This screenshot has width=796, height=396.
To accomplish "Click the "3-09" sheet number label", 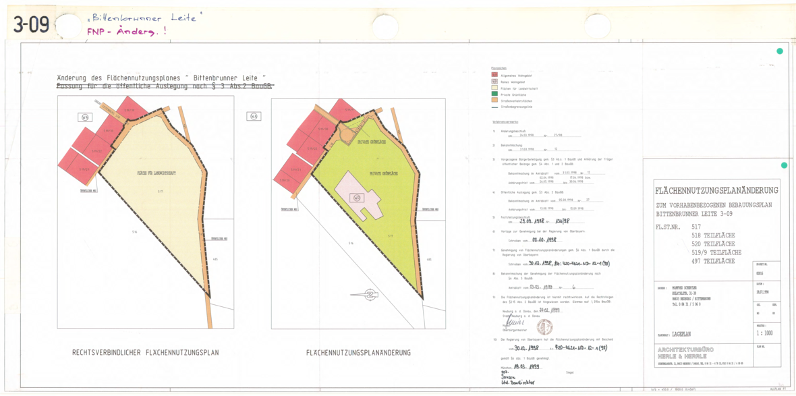I will click(x=32, y=24).
